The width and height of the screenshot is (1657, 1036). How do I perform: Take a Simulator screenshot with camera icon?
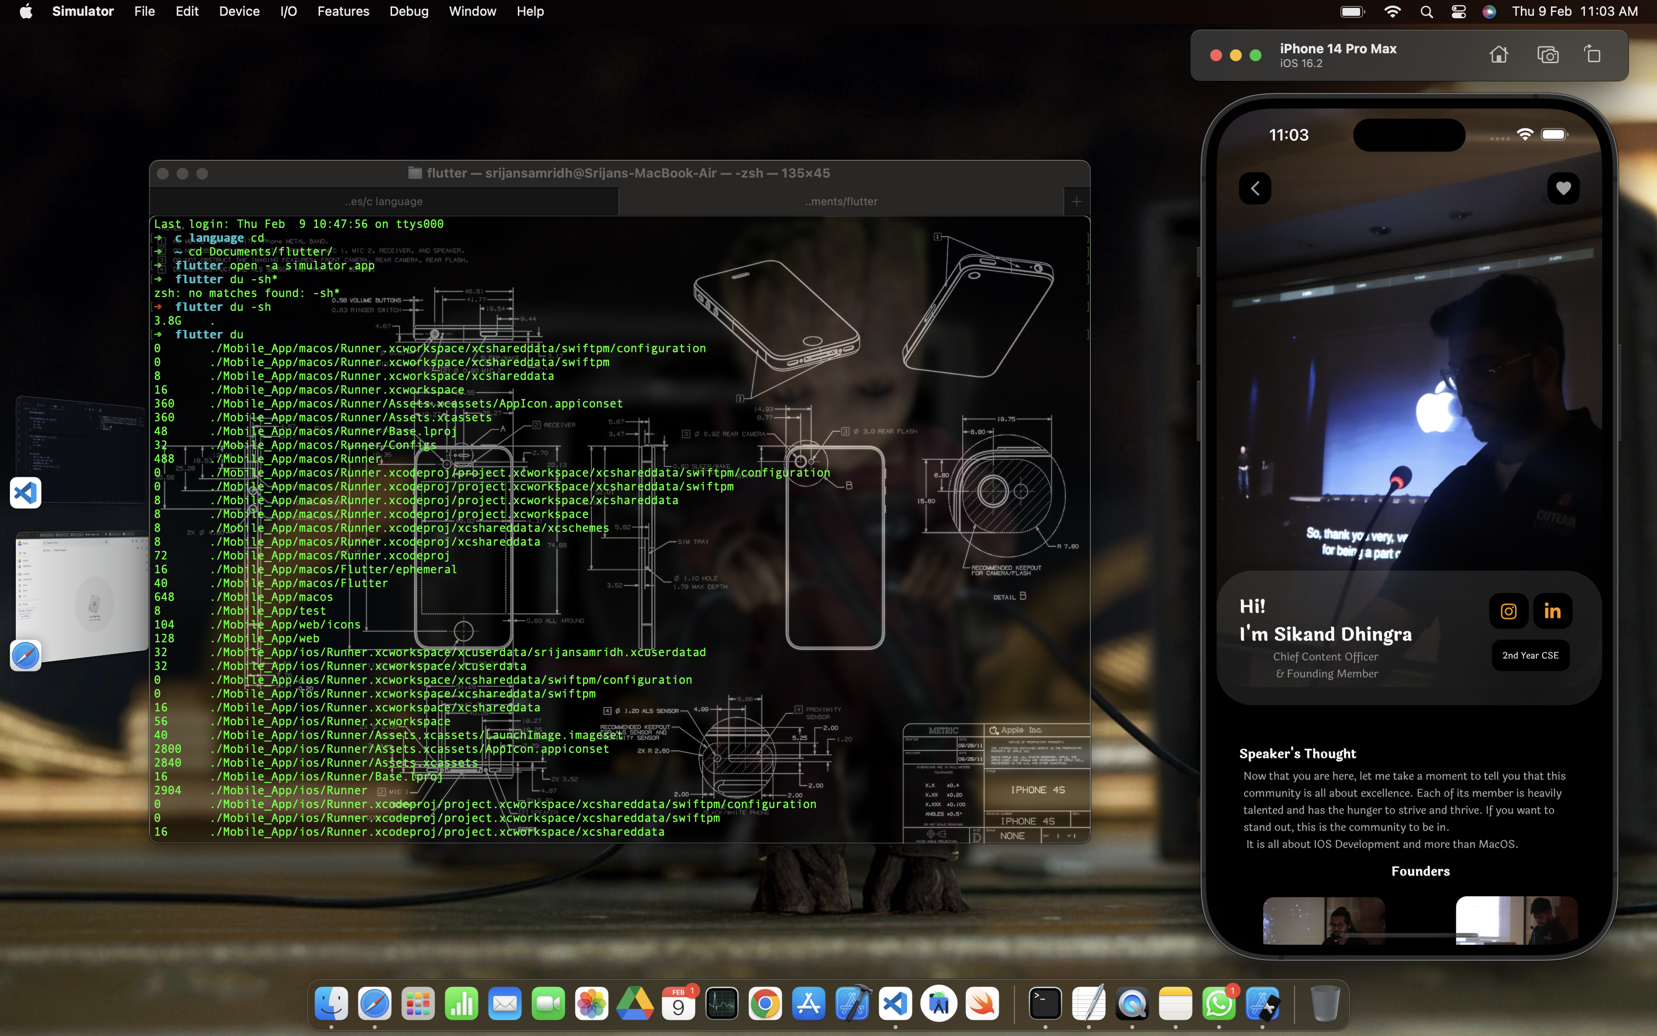click(x=1548, y=55)
